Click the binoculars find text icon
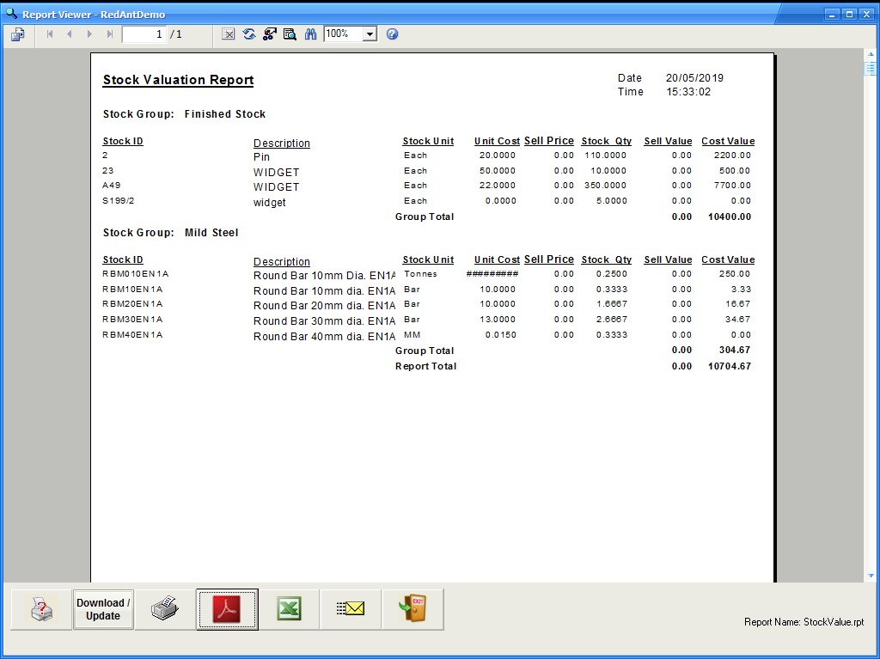880x659 pixels. pyautogui.click(x=310, y=34)
